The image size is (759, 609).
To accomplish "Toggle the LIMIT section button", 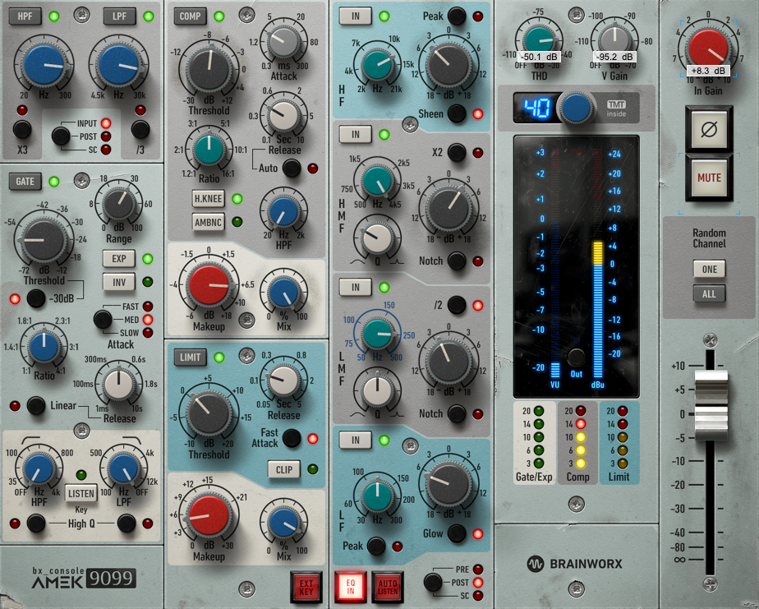I will 191,358.
